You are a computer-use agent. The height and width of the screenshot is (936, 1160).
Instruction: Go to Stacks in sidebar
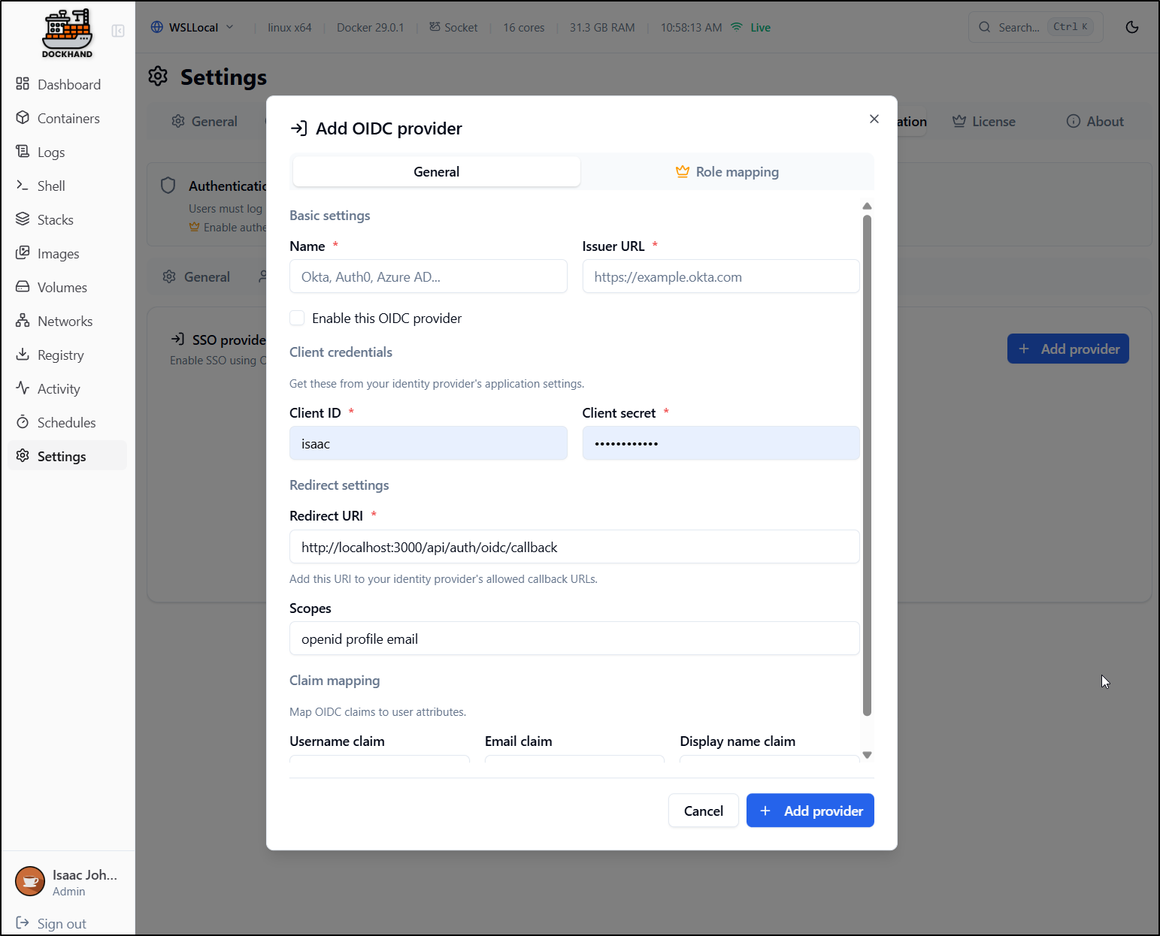click(55, 220)
